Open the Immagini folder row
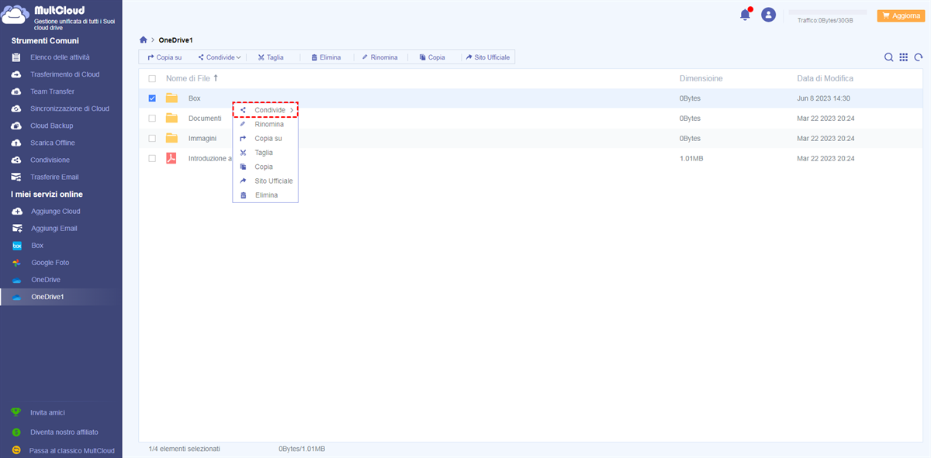Screen dimensions: 931x458 pyautogui.click(x=202, y=139)
